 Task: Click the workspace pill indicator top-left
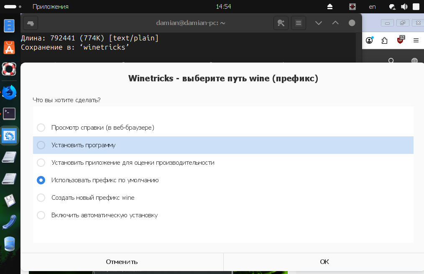point(10,7)
